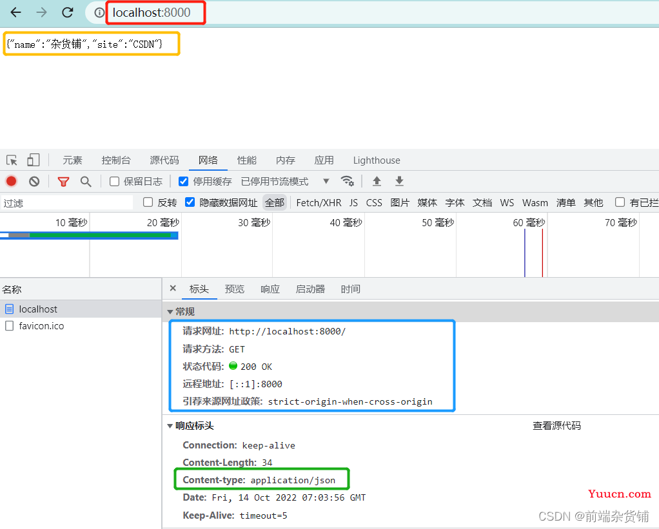659x529 pixels.
Task: Open network search with the magnifier icon
Action: pos(86,181)
